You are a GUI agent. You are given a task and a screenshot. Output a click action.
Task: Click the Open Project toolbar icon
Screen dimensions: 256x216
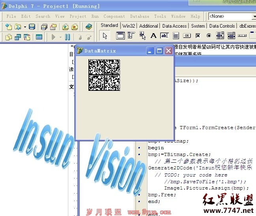(53, 27)
